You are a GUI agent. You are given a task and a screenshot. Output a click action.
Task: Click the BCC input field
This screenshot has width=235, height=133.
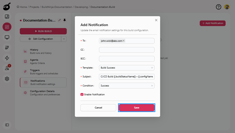click(127, 59)
